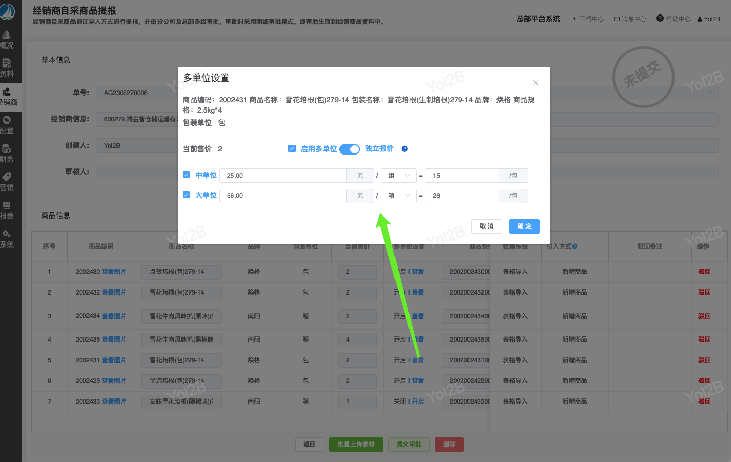
Task: Open the 报表 reports sidebar section
Action: 7,211
